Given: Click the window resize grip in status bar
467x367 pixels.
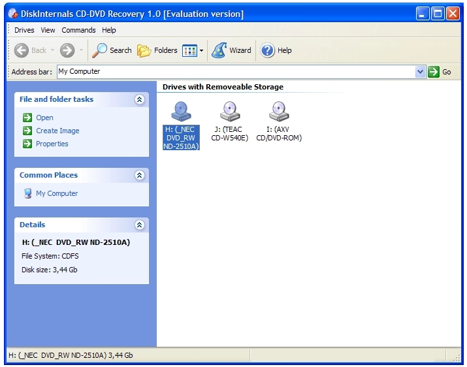Looking at the screenshot, I should 457,358.
